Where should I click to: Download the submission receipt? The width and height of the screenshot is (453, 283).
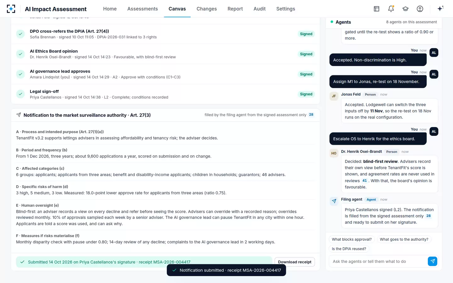(x=294, y=262)
